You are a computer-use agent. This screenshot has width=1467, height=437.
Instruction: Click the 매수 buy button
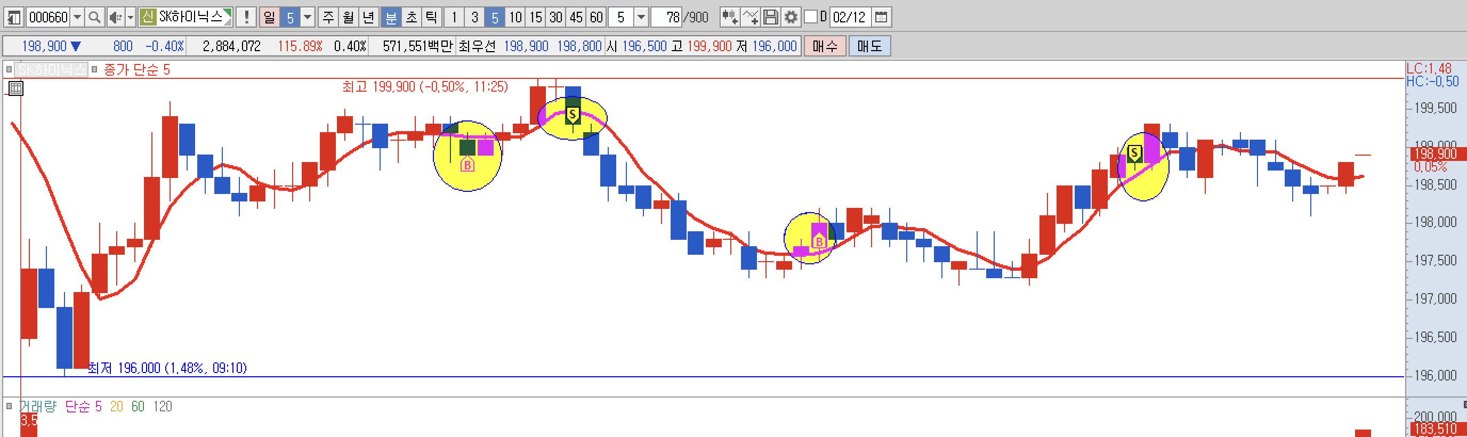click(x=825, y=46)
